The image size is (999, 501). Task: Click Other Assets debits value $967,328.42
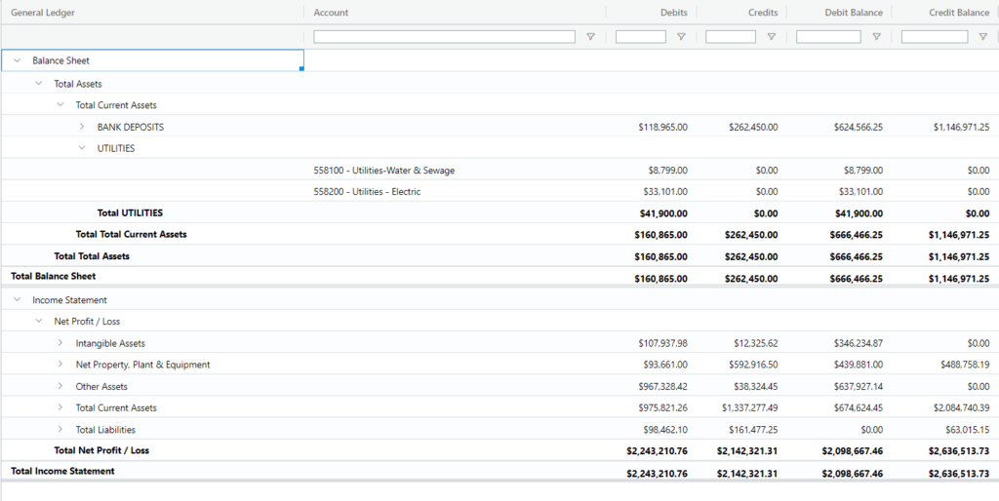[x=663, y=387]
